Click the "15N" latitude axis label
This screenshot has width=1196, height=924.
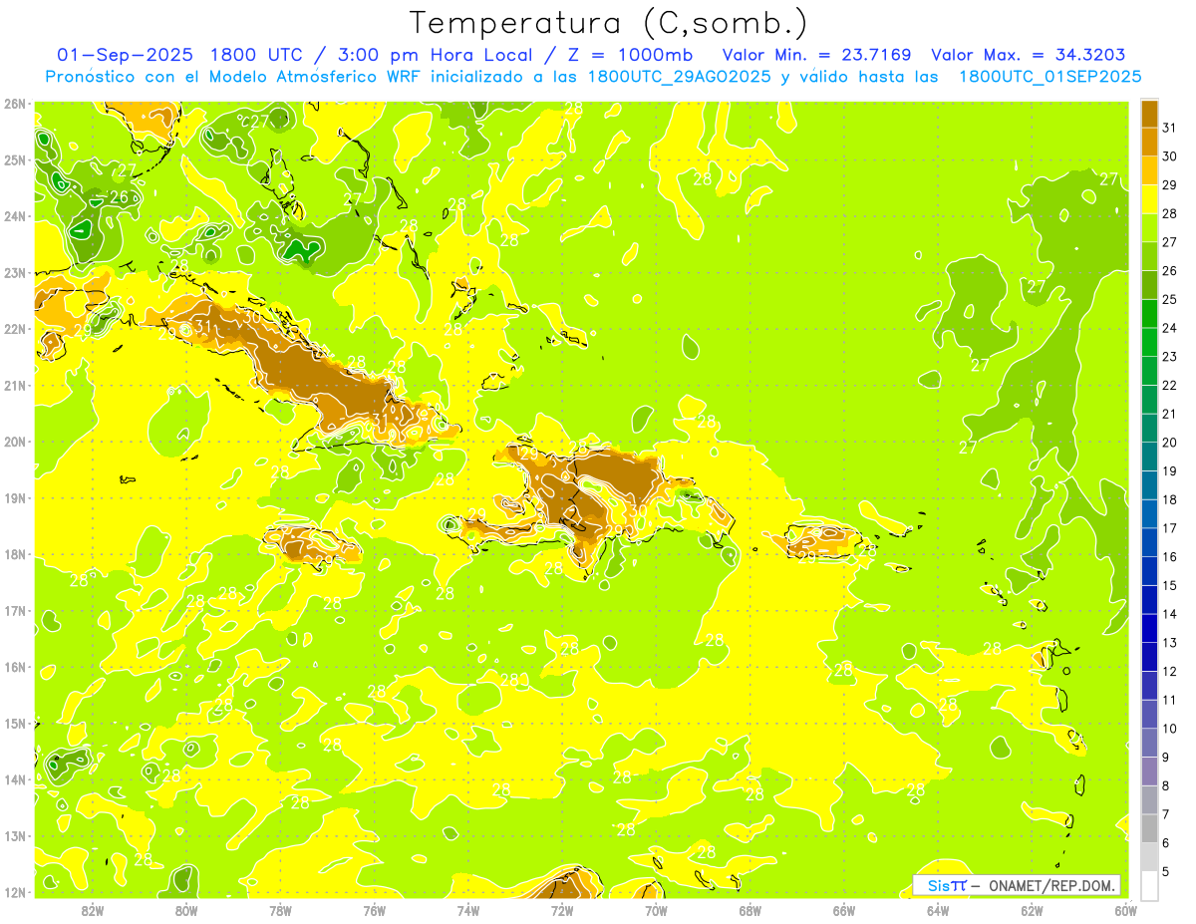(x=15, y=724)
